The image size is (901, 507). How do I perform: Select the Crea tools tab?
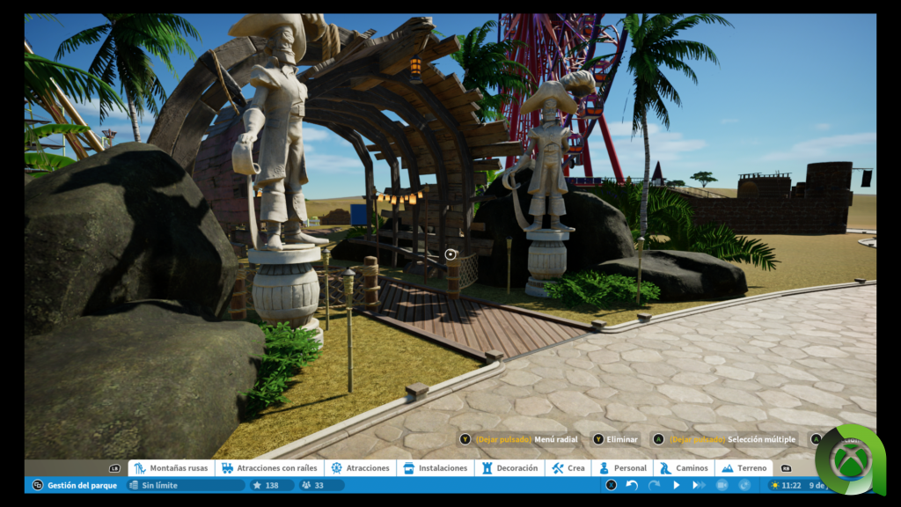click(x=568, y=468)
